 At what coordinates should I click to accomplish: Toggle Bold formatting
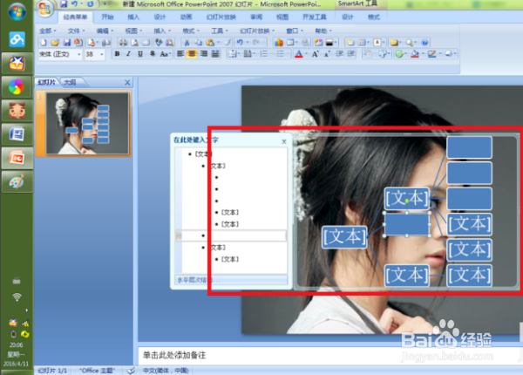pyautogui.click(x=117, y=54)
